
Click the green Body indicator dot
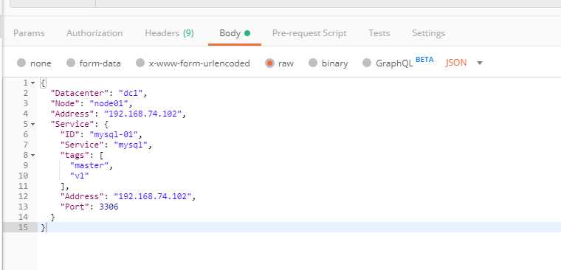[x=247, y=33]
